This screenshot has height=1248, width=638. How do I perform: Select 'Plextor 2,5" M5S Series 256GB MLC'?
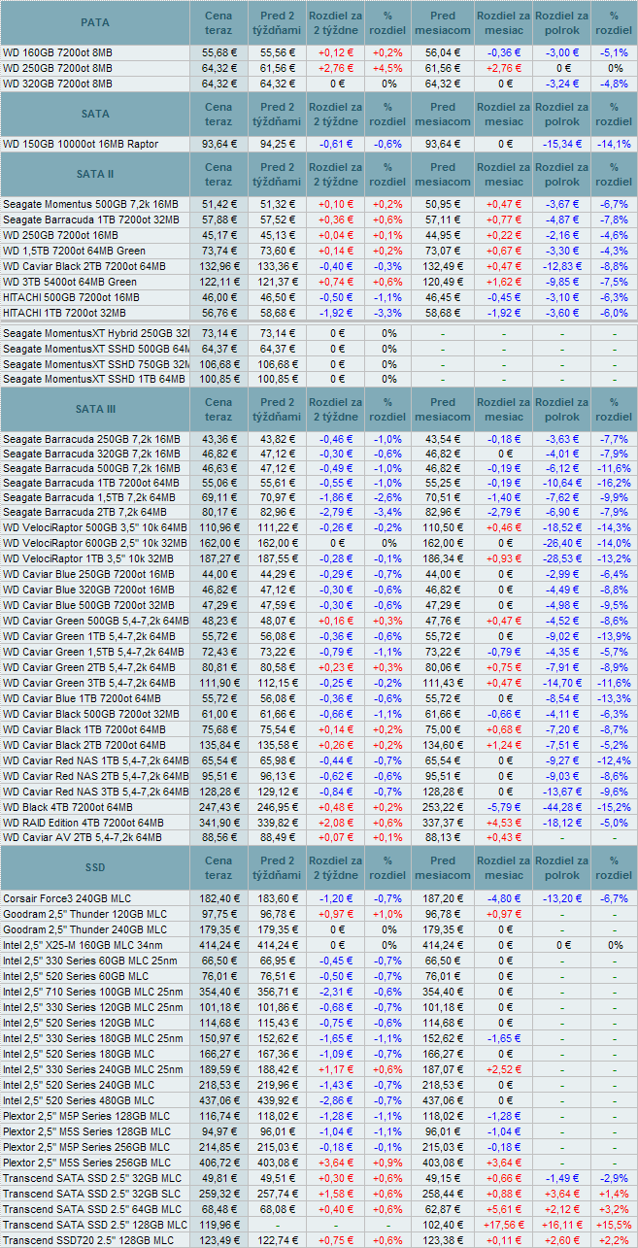tap(86, 1164)
